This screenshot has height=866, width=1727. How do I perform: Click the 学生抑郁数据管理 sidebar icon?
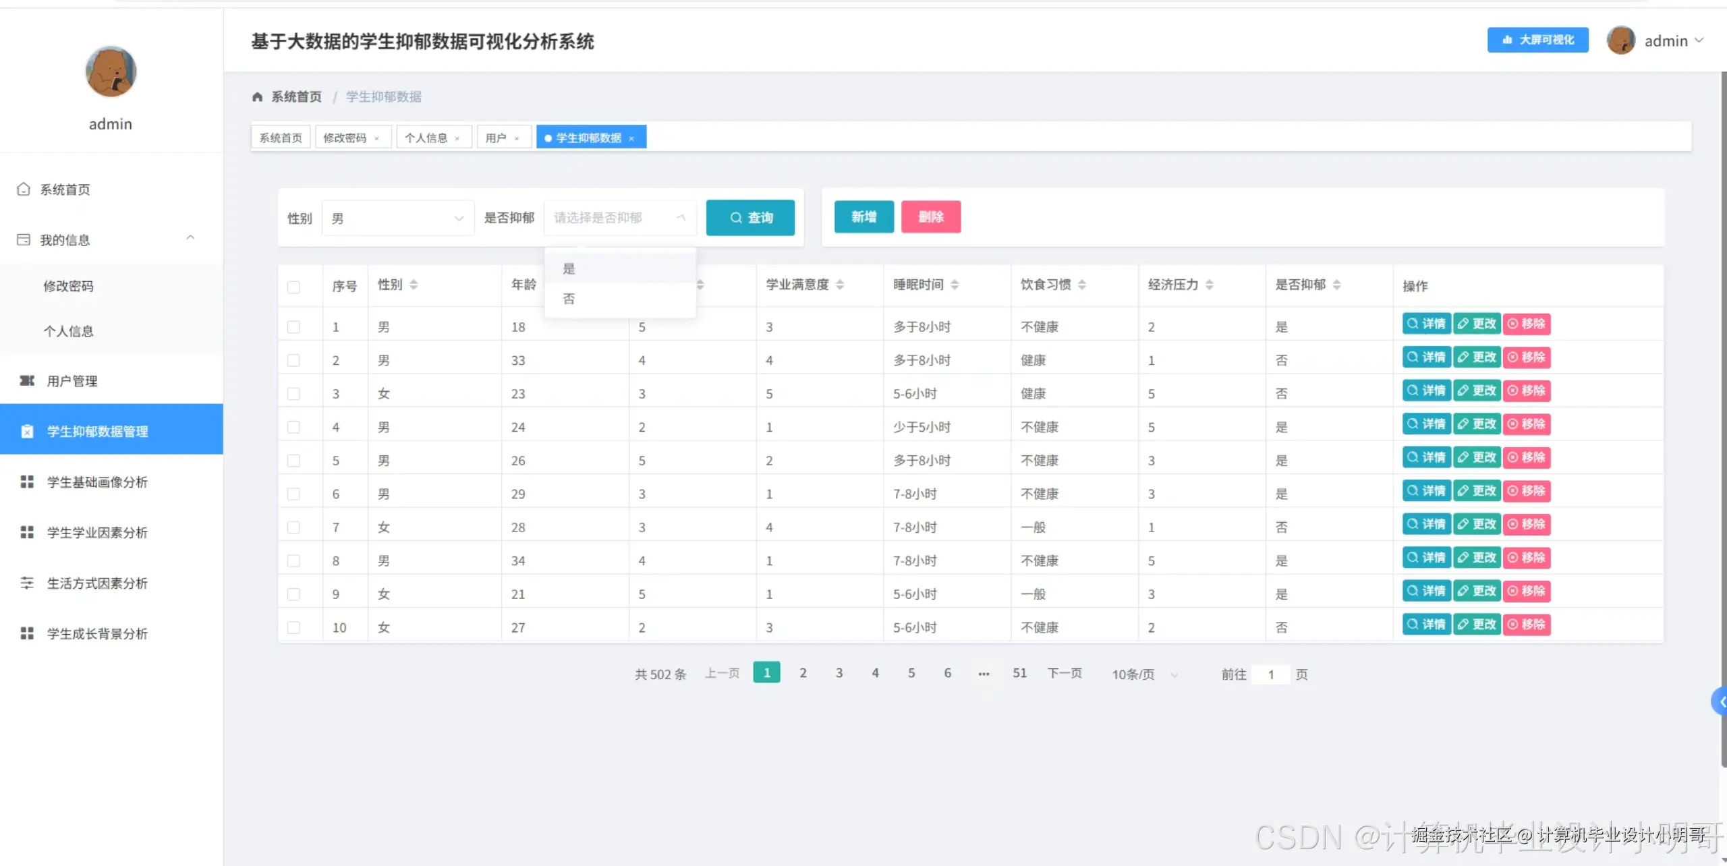27,431
